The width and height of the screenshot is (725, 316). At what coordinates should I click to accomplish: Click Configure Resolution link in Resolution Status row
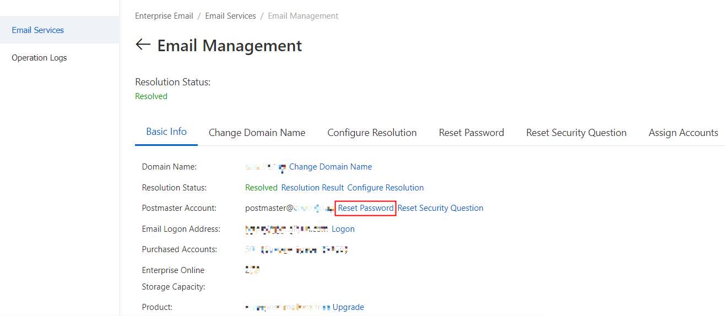point(386,188)
